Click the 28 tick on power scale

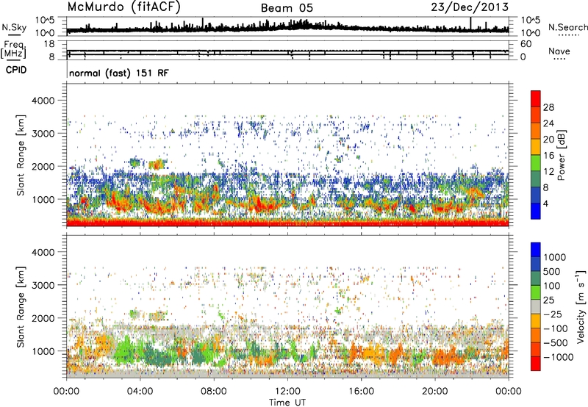click(x=548, y=107)
